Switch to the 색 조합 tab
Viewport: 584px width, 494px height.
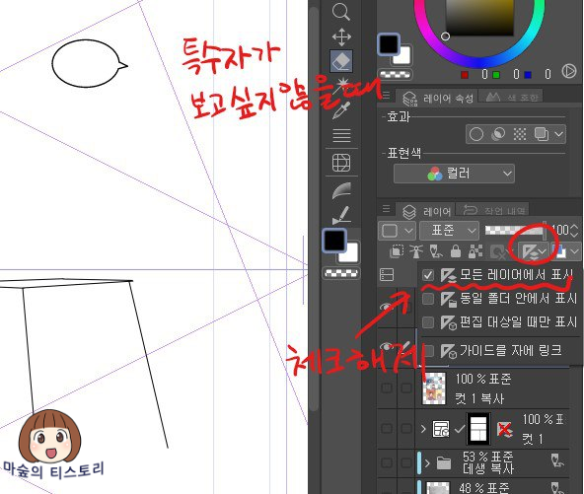pyautogui.click(x=511, y=98)
